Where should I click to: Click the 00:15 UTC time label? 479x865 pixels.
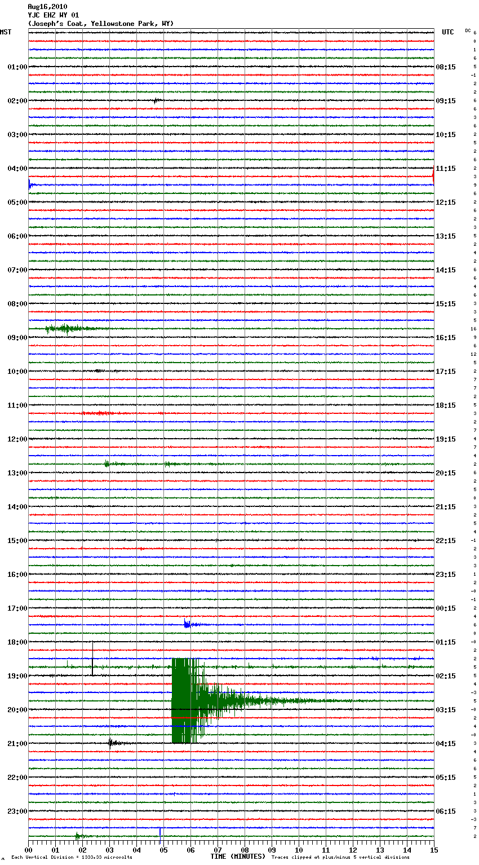(446, 608)
